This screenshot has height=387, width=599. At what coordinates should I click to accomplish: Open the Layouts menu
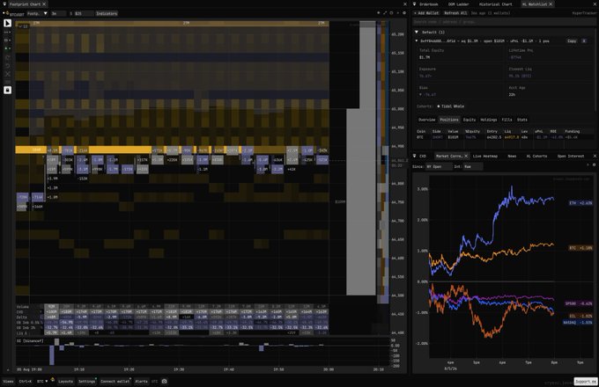click(x=65, y=381)
